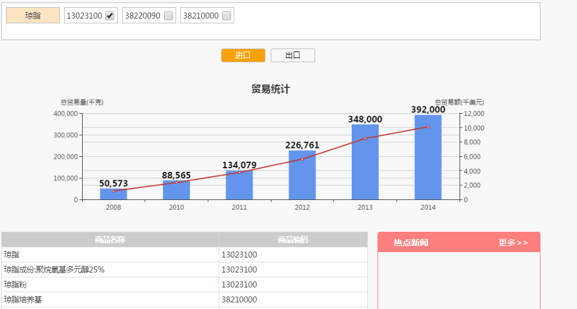Enable the 38220090 checkbox
Viewport: 577px width, 309px height.
coord(168,16)
